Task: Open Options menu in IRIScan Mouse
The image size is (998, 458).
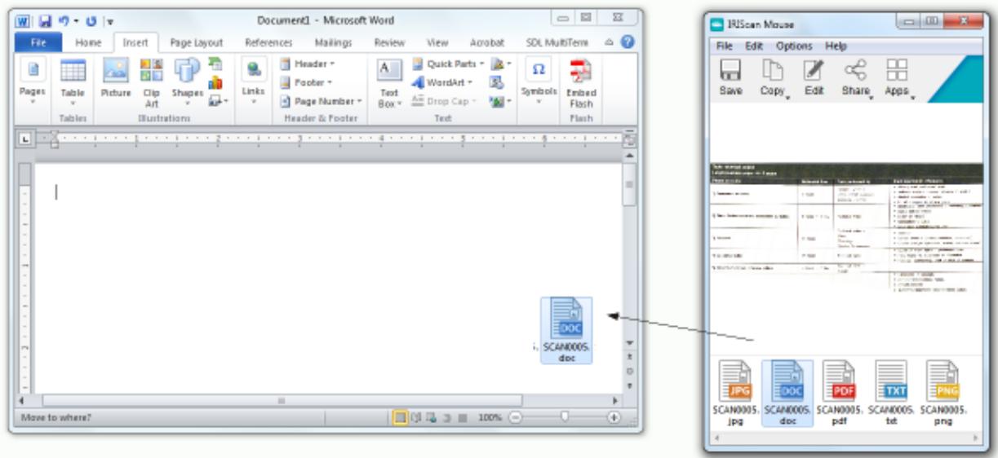Action: point(794,46)
